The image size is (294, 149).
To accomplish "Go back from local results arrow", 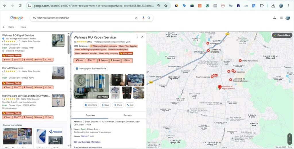I will click(4, 27).
